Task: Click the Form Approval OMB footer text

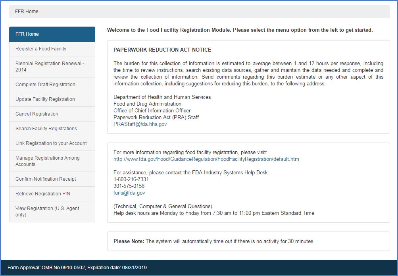Action: coord(77,268)
